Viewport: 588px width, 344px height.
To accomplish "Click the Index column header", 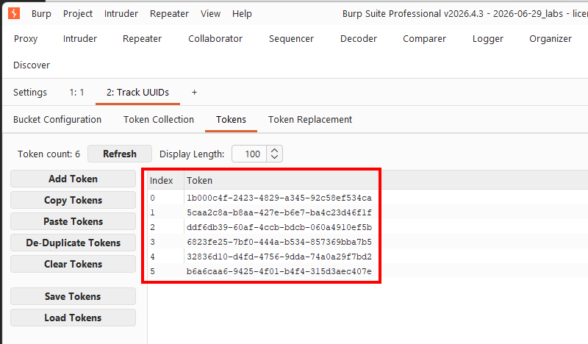I will click(165, 180).
